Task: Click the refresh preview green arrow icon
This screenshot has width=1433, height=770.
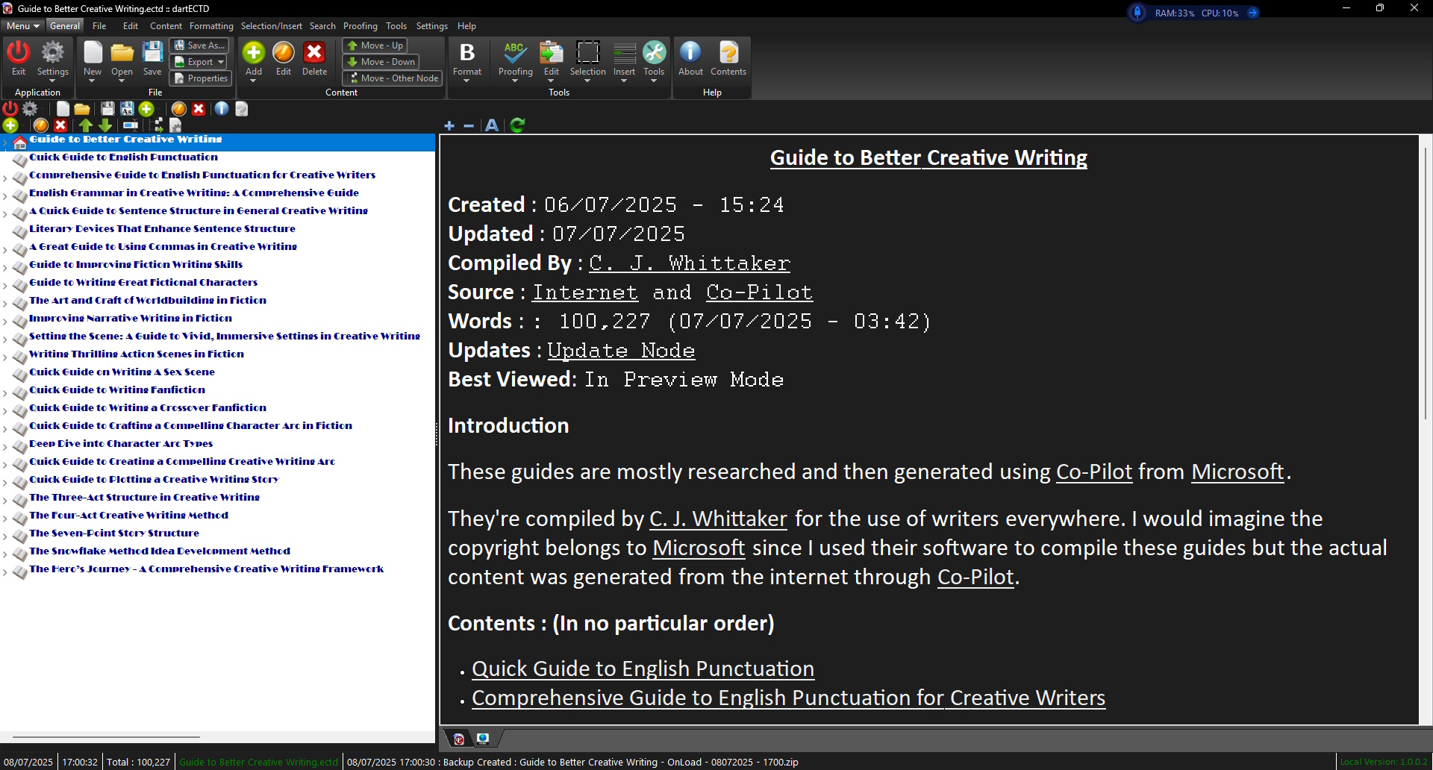Action: [517, 125]
